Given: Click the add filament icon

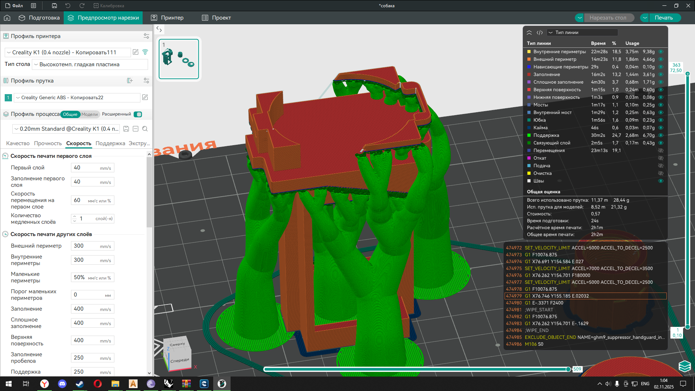Looking at the screenshot, I should click(x=130, y=81).
